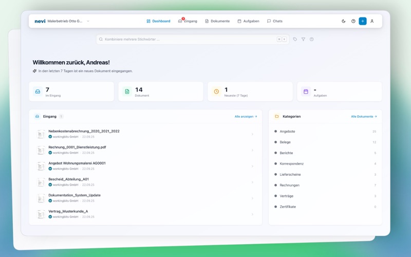Image resolution: width=411 pixels, height=257 pixels.
Task: Click the sparkle icon beside the 7 Tagen message
Action: 34,71
